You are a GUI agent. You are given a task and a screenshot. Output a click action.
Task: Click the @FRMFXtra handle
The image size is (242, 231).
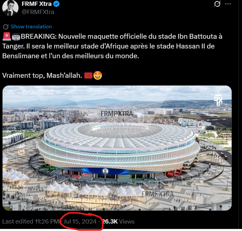point(38,12)
